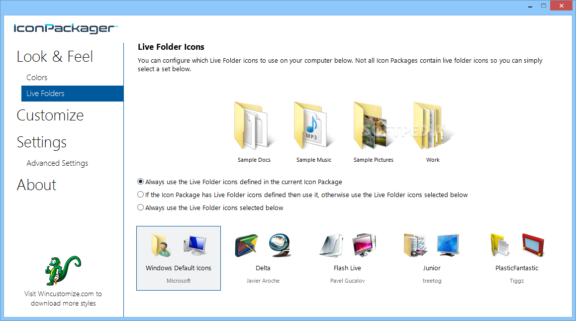Click the PlasticFantastic red screen icon
576x321 pixels.
pyautogui.click(x=533, y=245)
